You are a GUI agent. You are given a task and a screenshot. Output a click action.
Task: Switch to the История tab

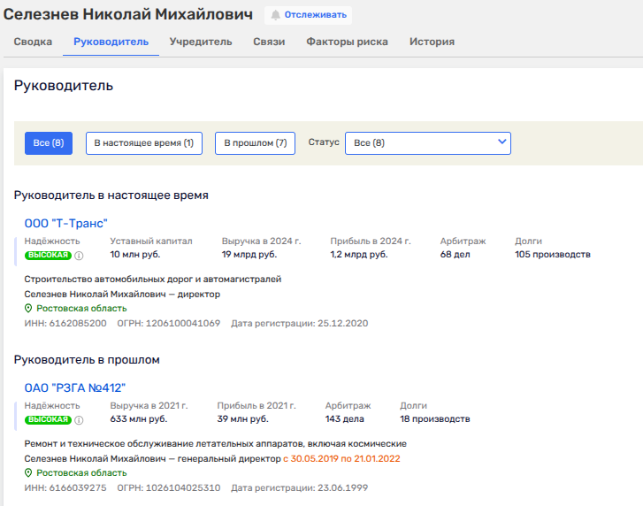pos(432,42)
